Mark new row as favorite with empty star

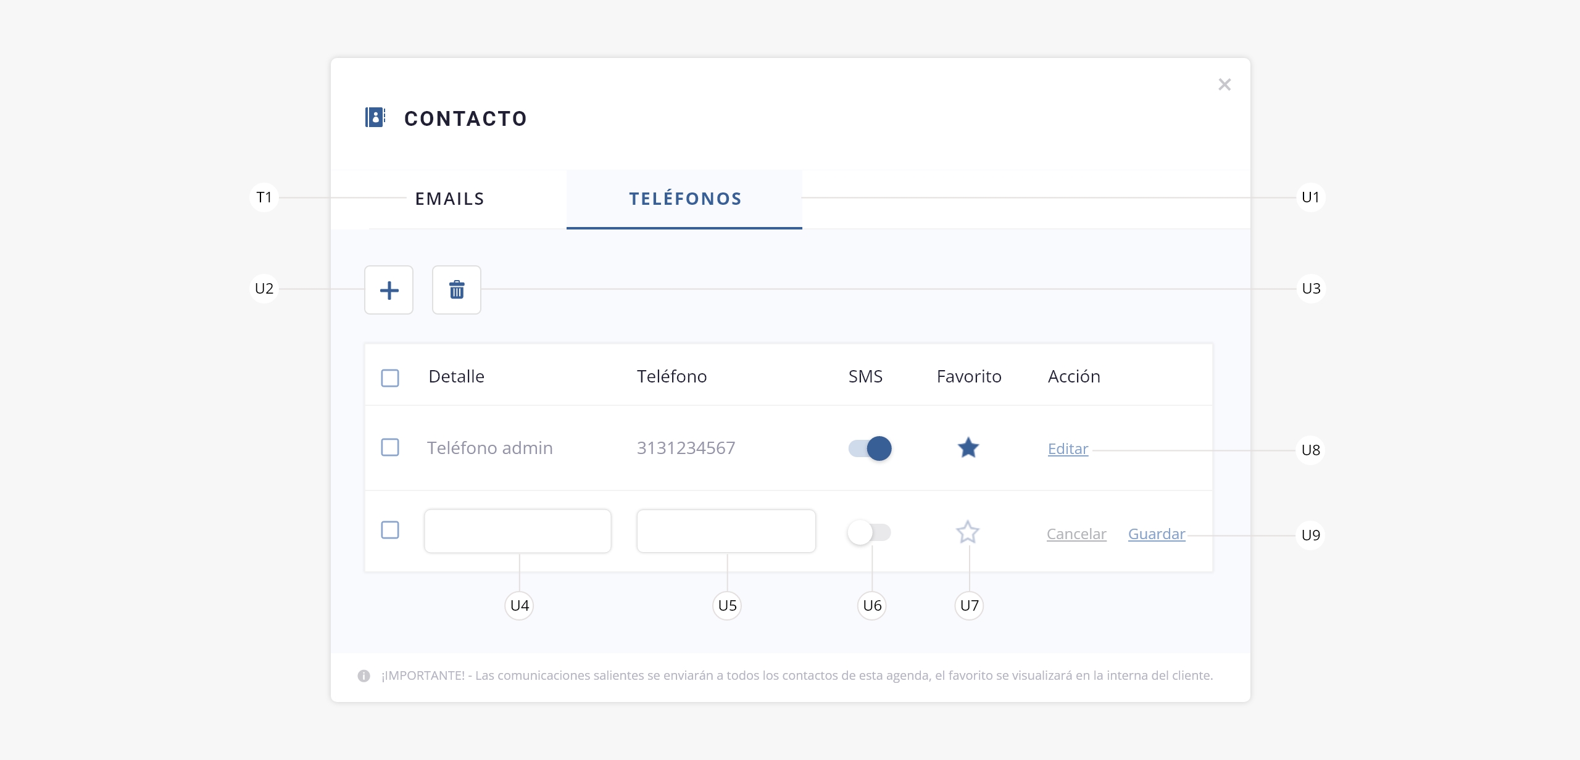click(968, 532)
